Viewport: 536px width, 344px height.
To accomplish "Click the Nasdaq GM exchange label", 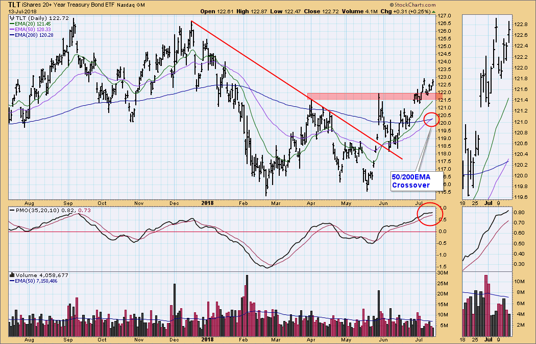I will 131,5.
